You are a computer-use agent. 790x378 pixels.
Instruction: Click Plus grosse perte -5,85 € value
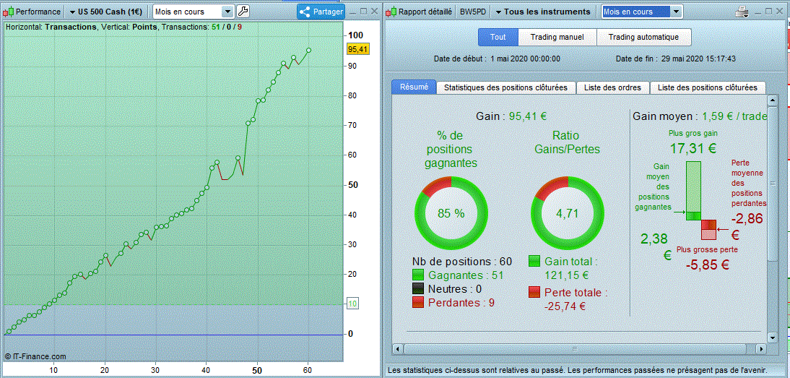(708, 264)
